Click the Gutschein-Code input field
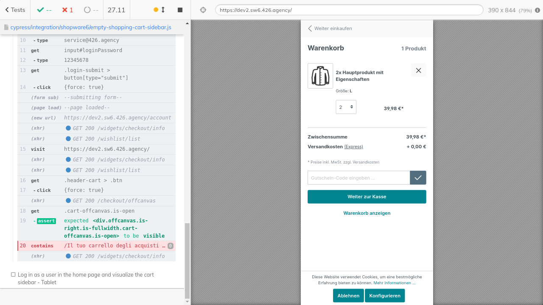This screenshot has width=543, height=305. tap(358, 178)
